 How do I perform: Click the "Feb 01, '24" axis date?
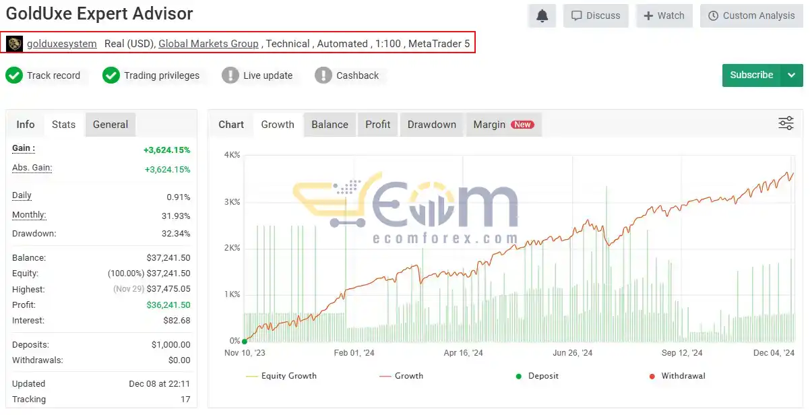[x=354, y=353]
